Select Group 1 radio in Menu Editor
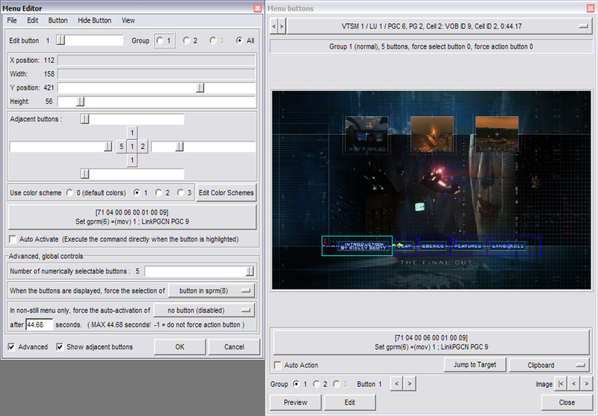The image size is (598, 416). (160, 40)
